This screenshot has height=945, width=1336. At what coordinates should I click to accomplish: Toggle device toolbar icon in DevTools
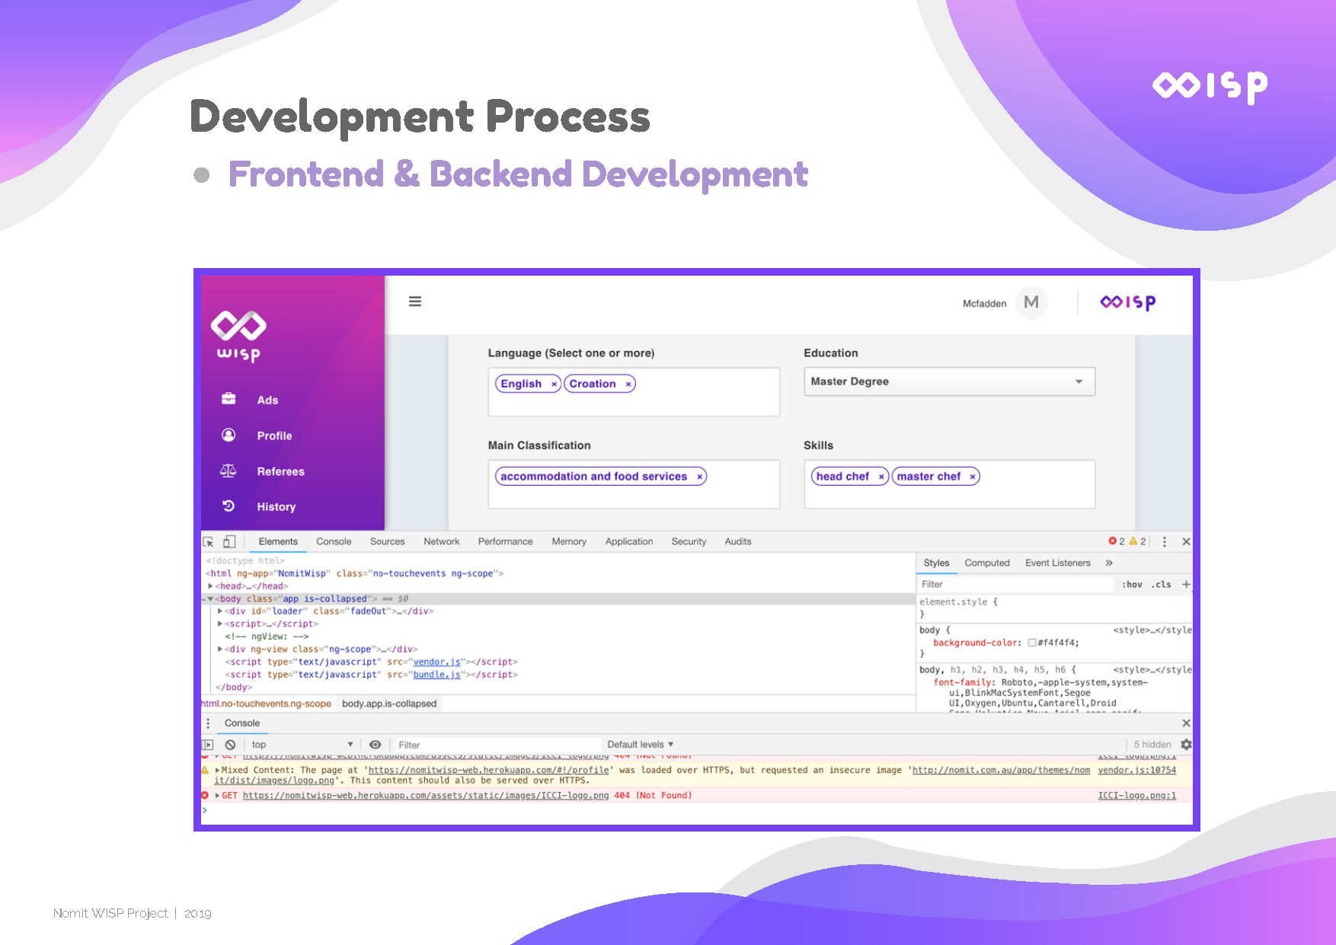229,541
